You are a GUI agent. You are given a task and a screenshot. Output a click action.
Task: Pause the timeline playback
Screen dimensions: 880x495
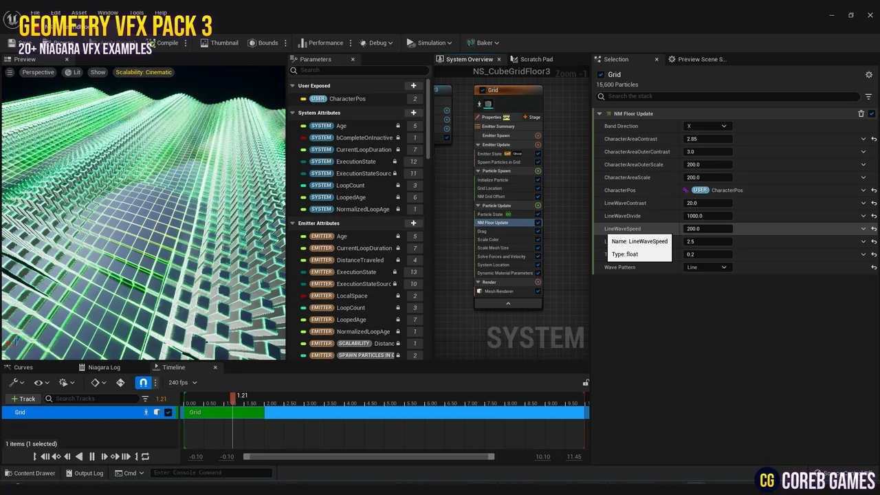click(x=91, y=456)
